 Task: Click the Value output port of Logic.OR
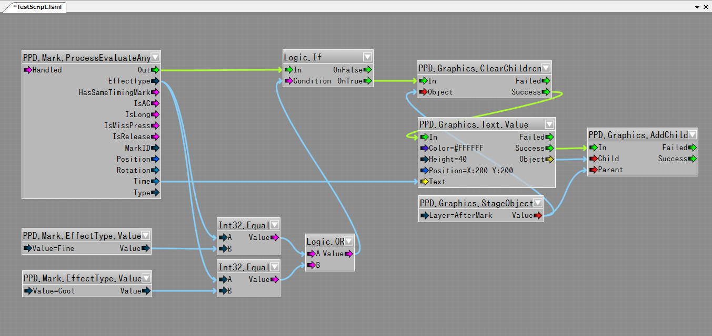pyautogui.click(x=349, y=254)
